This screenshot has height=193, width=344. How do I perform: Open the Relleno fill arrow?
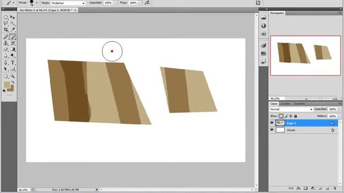coord(339,116)
